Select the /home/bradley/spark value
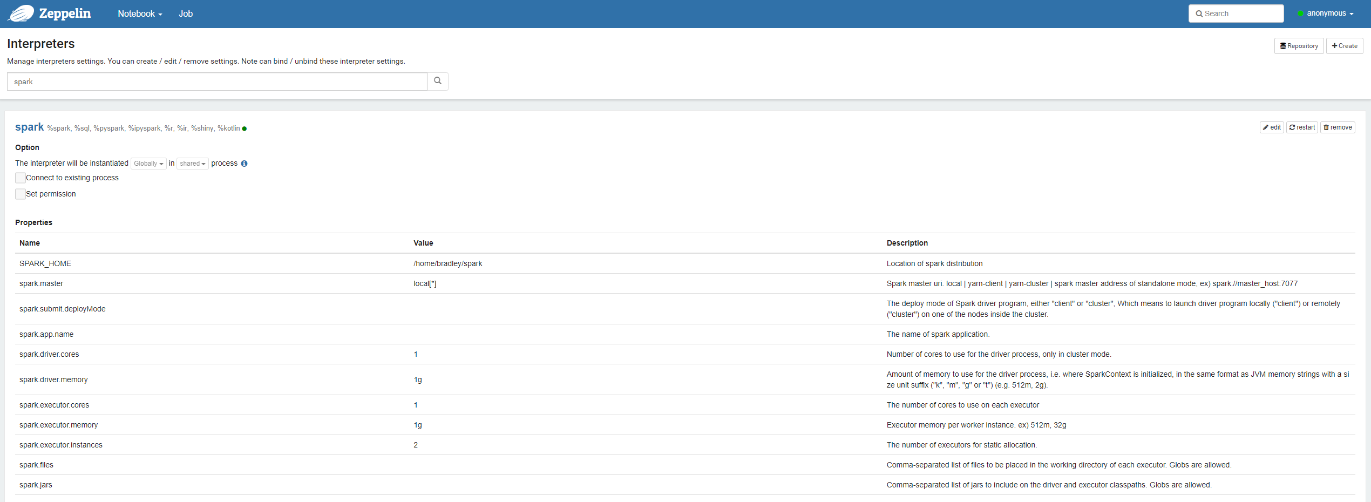This screenshot has height=502, width=1371. [448, 263]
